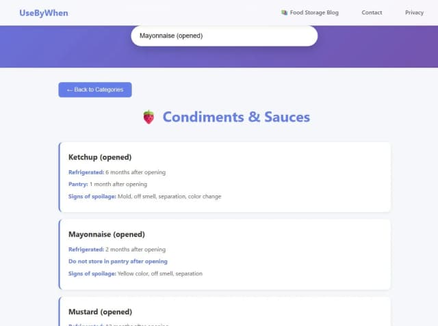
Task: Click the Refrigerated label under Ketchup
Action: 86,172
